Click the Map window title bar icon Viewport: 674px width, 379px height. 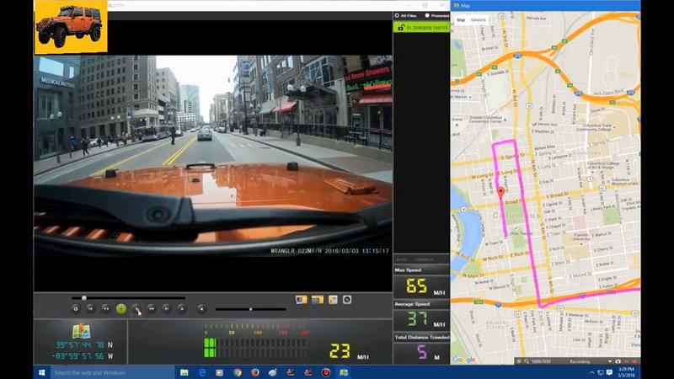coord(456,6)
